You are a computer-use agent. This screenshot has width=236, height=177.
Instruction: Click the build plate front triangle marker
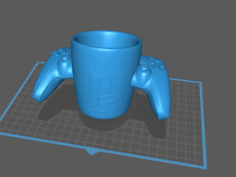coord(92,152)
